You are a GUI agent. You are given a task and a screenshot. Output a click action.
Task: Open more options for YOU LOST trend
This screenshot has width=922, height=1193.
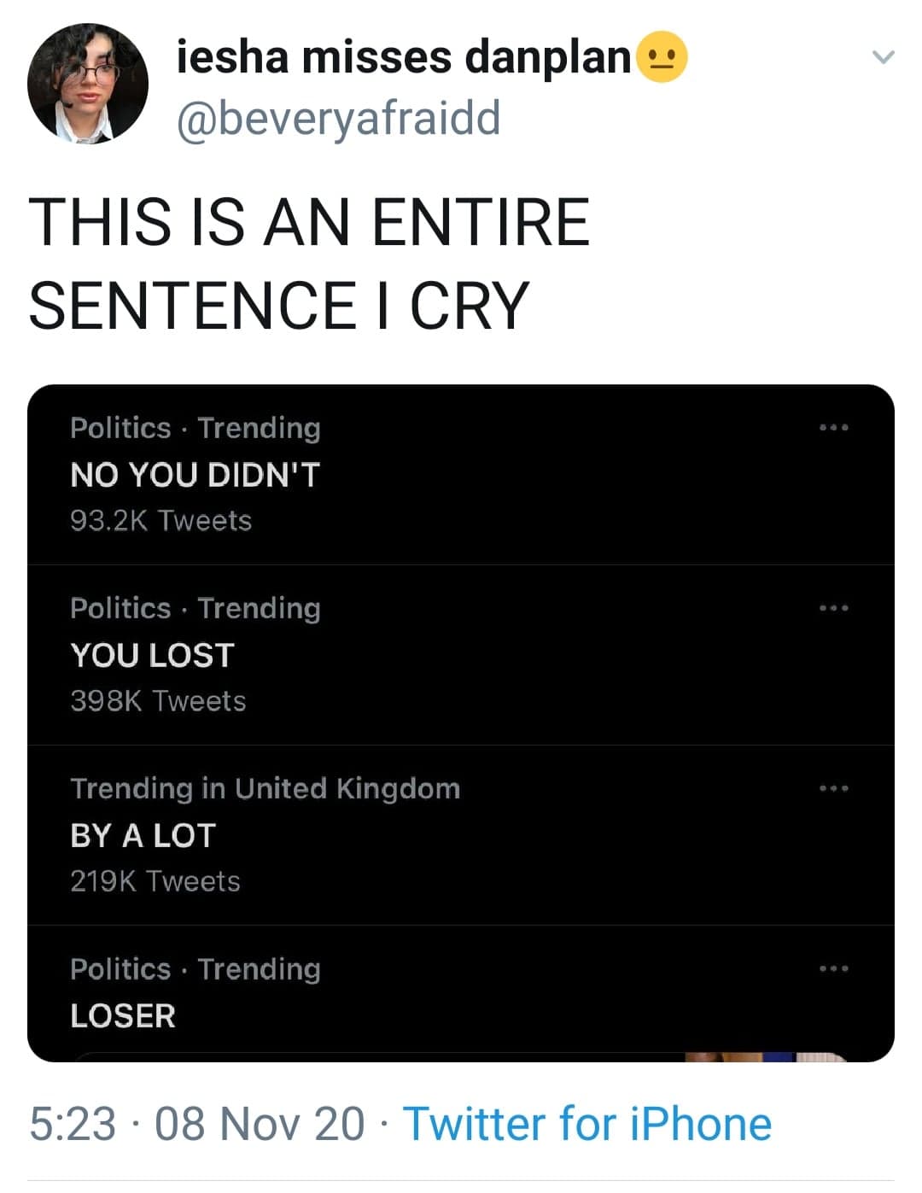[x=833, y=608]
